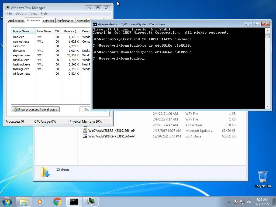Close the Task Manager window
Screen dimensions: 276x207
[x=107, y=8]
